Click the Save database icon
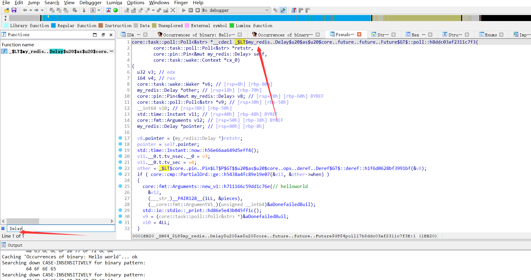 click(x=14, y=10)
